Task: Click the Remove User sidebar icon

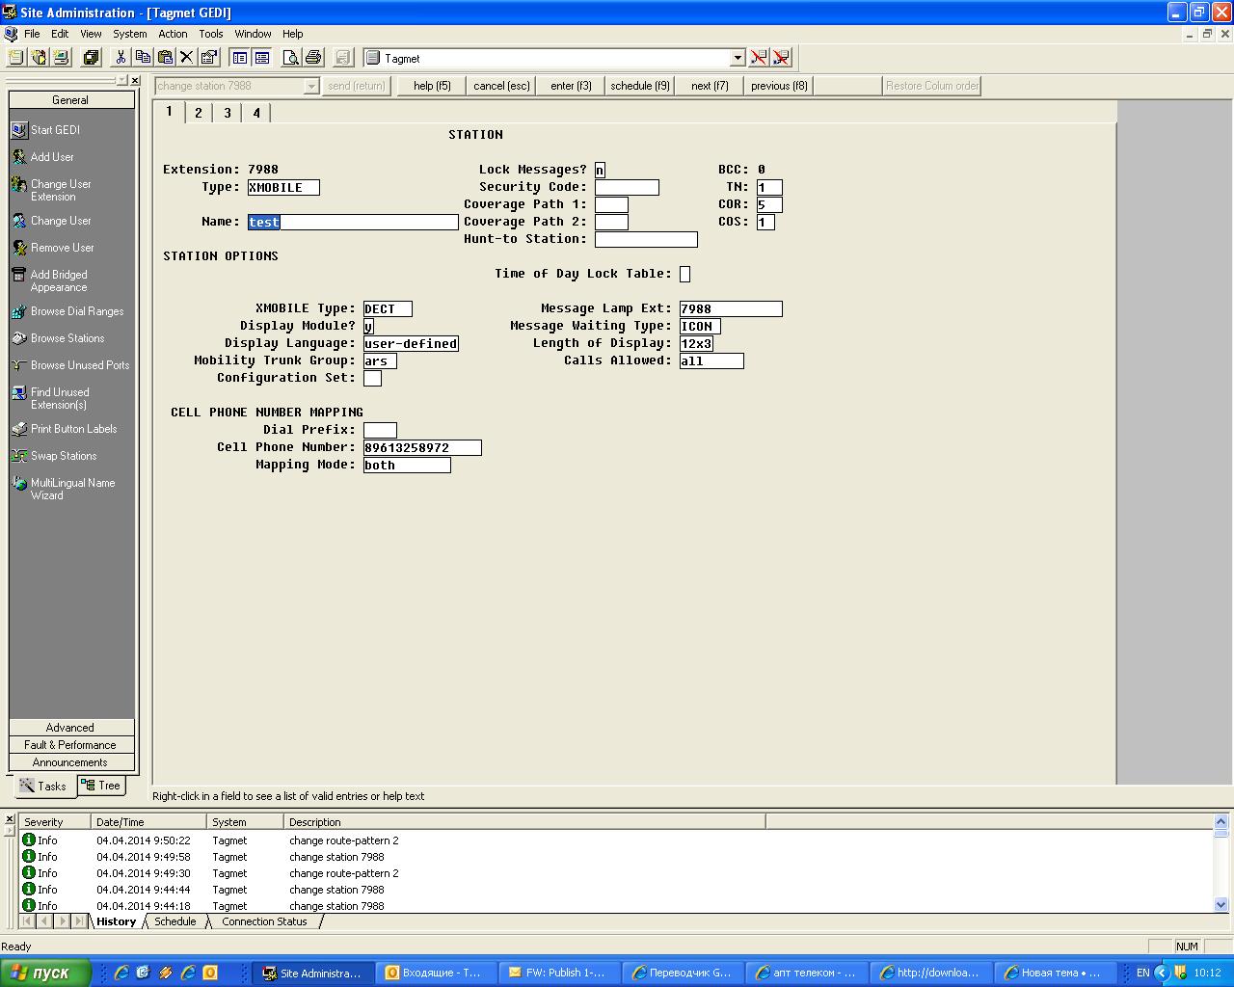Action: click(19, 248)
